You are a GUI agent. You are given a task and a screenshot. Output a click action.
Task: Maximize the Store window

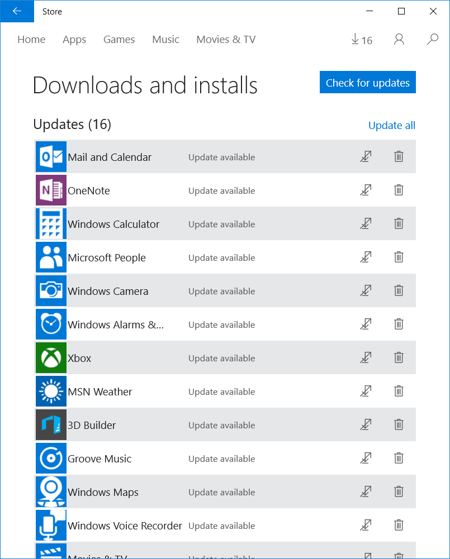pyautogui.click(x=401, y=11)
